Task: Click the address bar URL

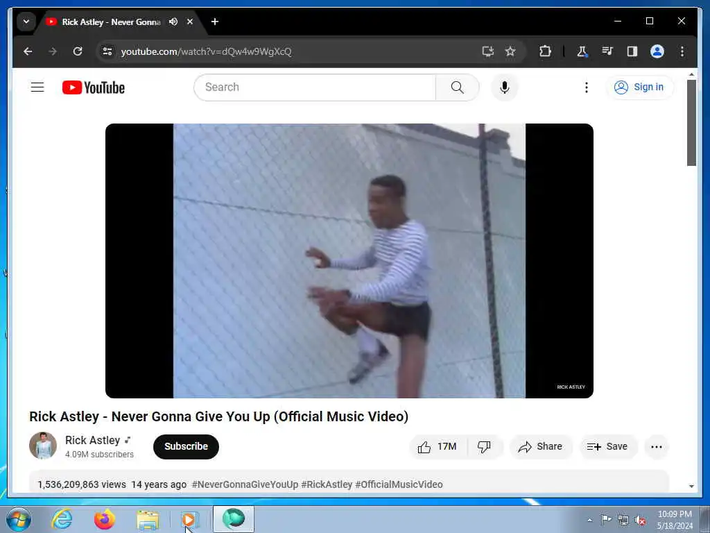Action: pyautogui.click(x=206, y=51)
